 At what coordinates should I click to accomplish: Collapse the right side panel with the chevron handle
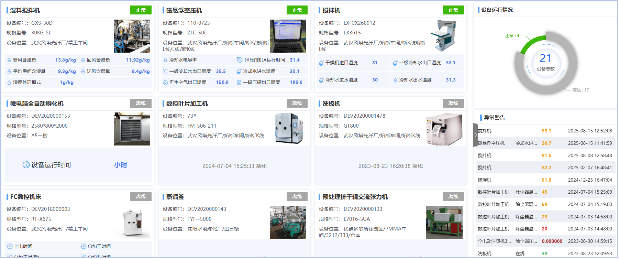[x=476, y=135]
